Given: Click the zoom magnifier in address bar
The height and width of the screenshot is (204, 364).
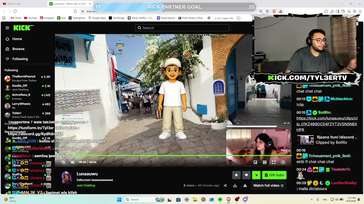Looking at the screenshot, I should point(261,11).
